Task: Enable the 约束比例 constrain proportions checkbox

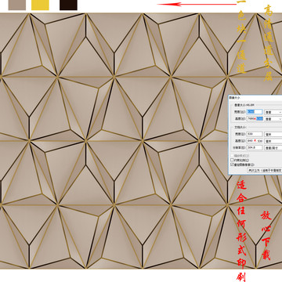Action: (232, 160)
